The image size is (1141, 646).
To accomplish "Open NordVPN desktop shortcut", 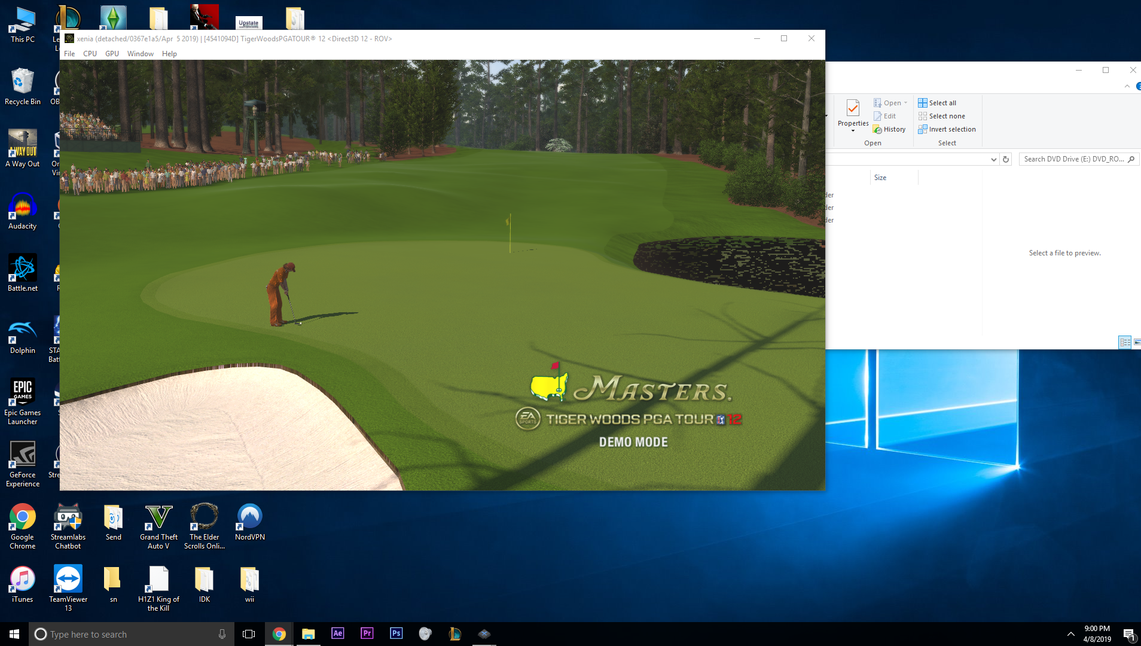I will [x=250, y=522].
